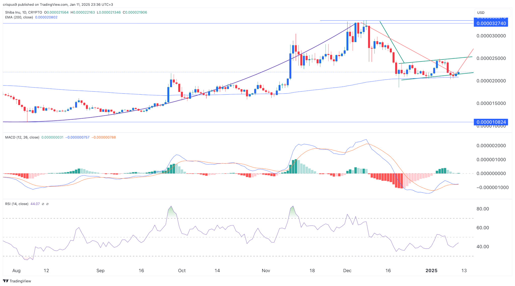Click the 0.000025000 price scale label
The image size is (515, 286).
[x=491, y=58]
